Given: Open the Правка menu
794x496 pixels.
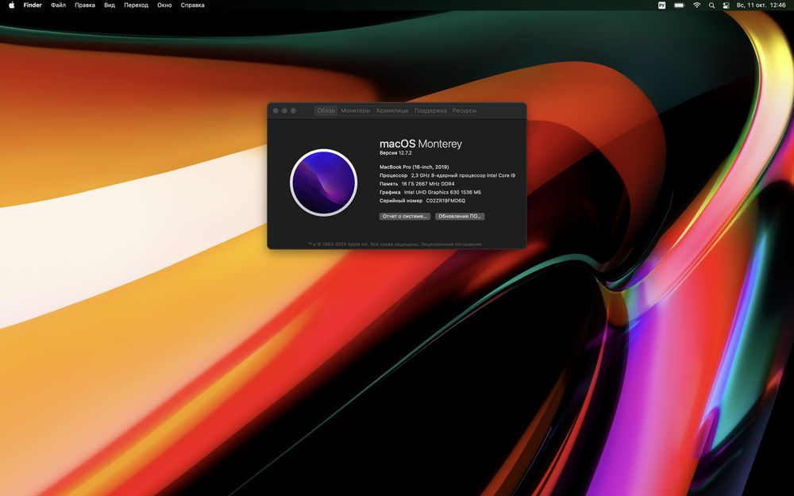Looking at the screenshot, I should (85, 5).
